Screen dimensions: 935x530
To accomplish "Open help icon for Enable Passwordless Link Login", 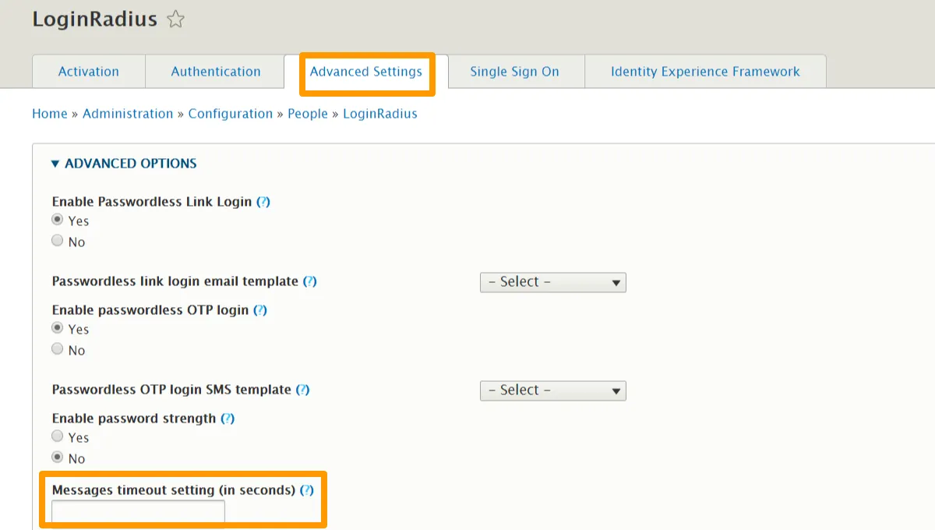I will coord(263,202).
